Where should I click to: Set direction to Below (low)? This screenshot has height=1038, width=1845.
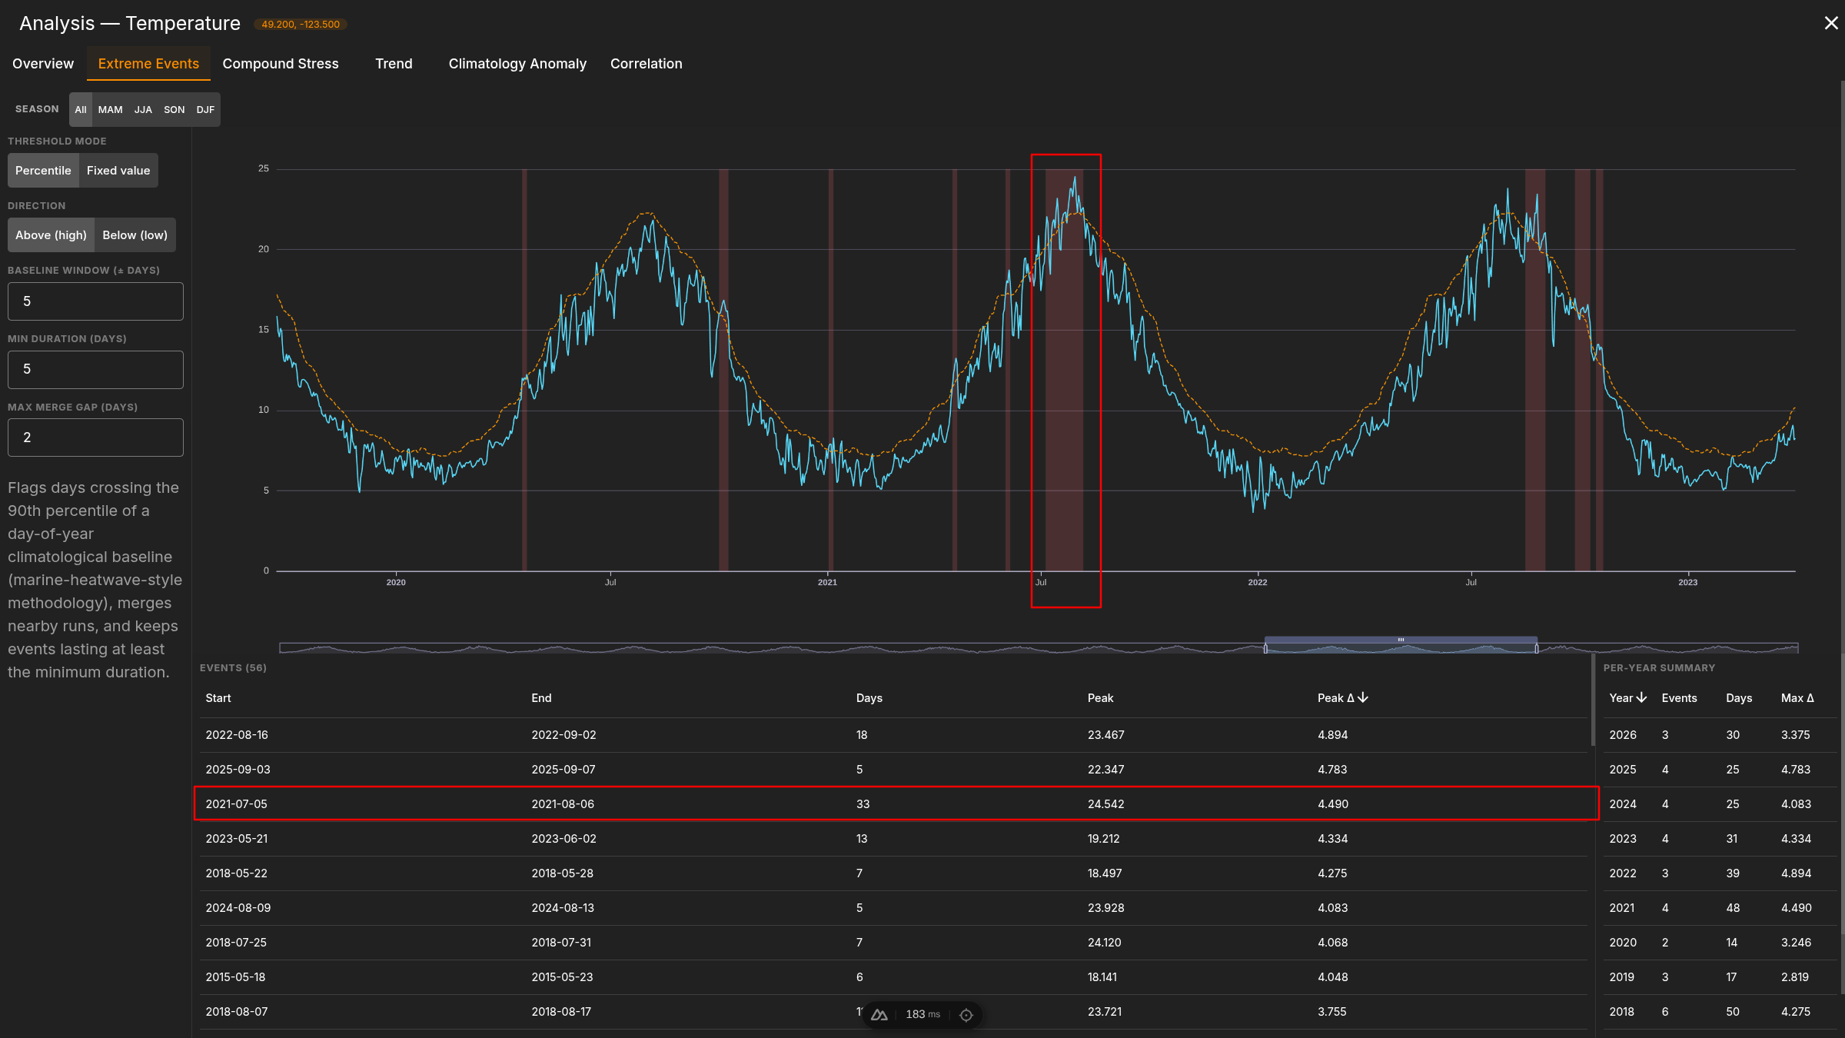(135, 235)
